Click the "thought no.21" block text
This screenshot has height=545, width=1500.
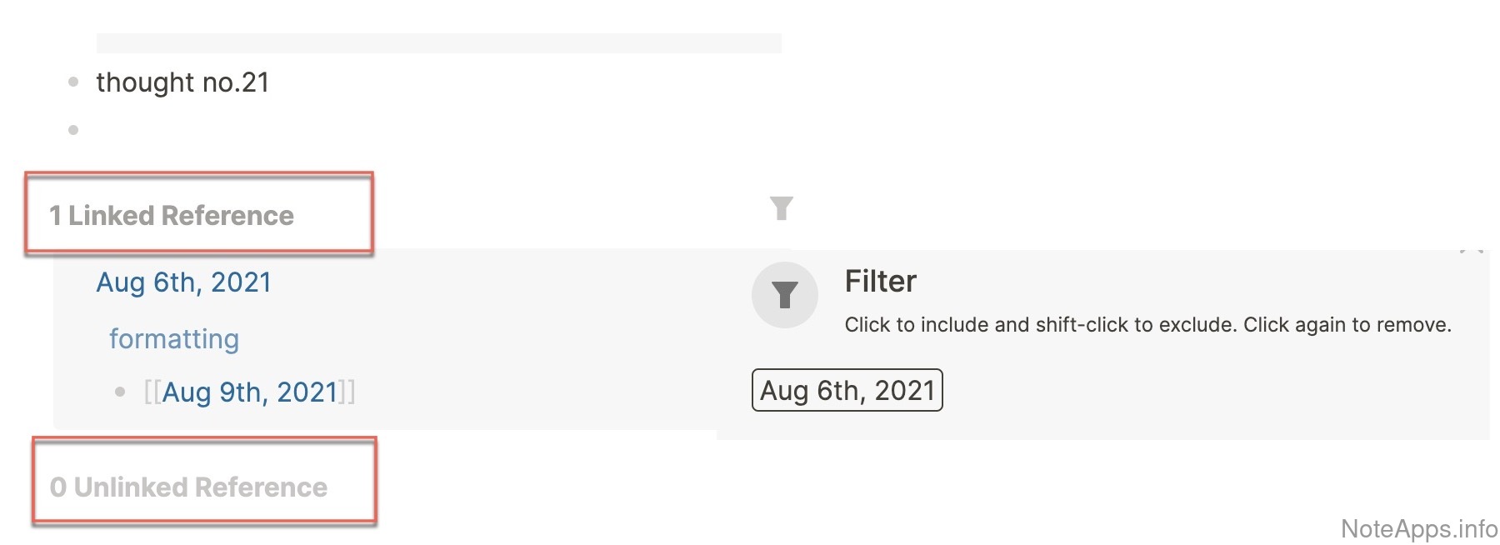[x=182, y=82]
